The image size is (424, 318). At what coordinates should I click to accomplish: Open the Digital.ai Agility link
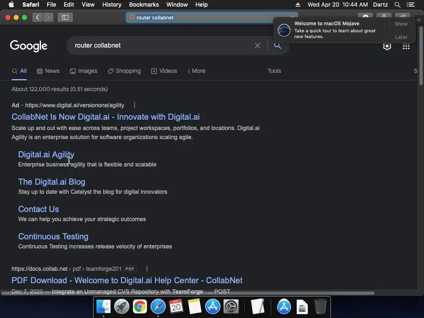pos(46,154)
